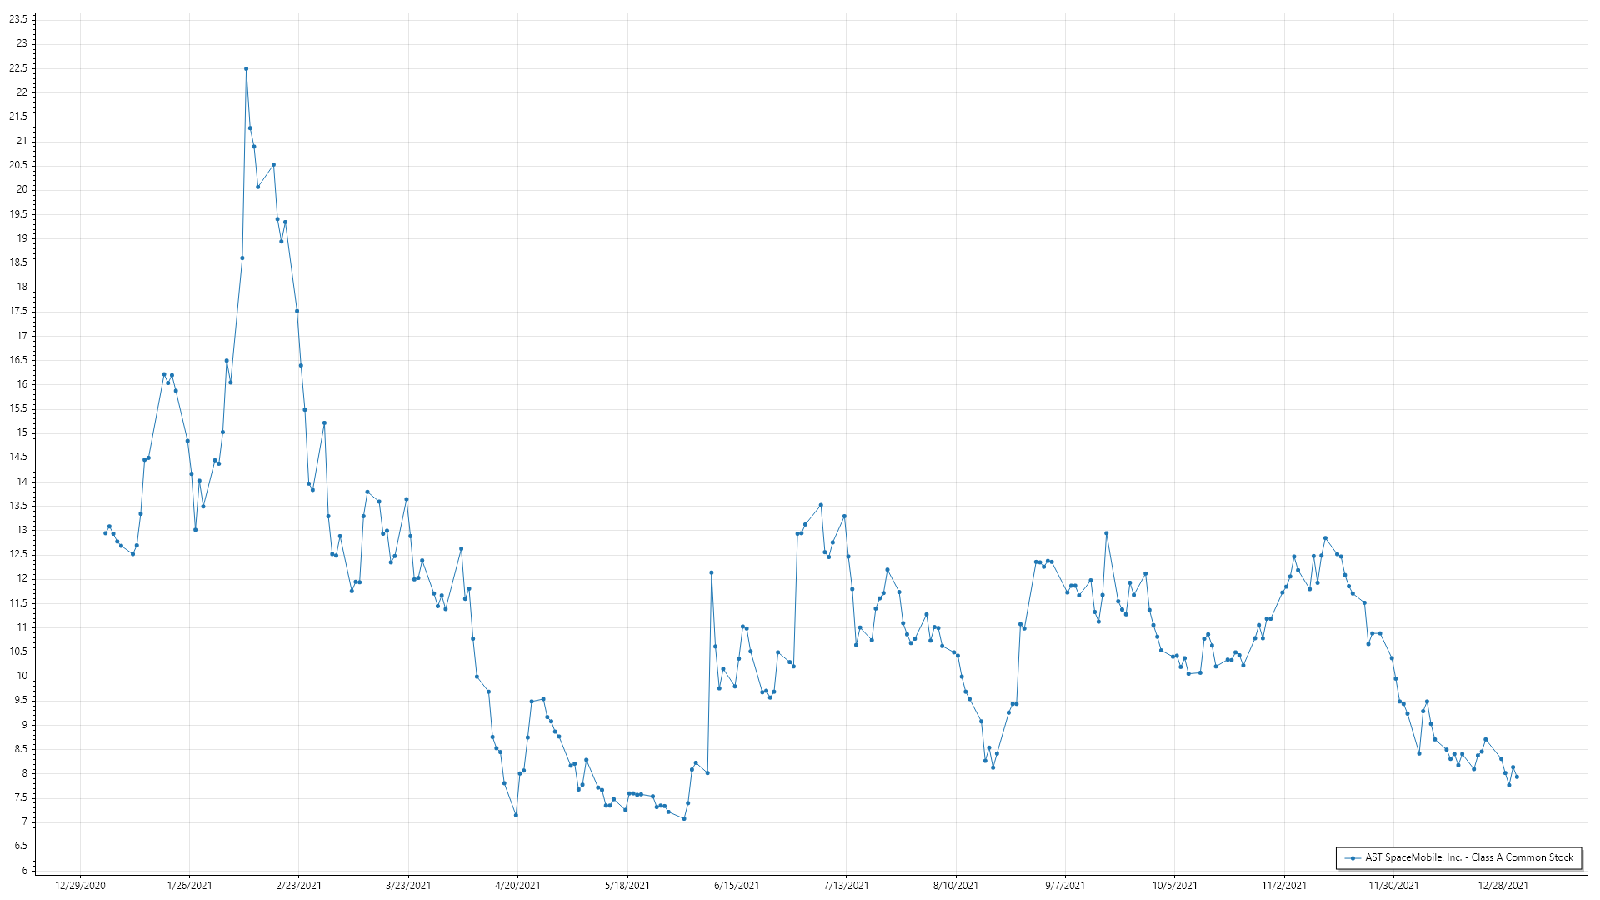Click the peak data point at 22.5
Screen dimensions: 1600x900
point(246,69)
